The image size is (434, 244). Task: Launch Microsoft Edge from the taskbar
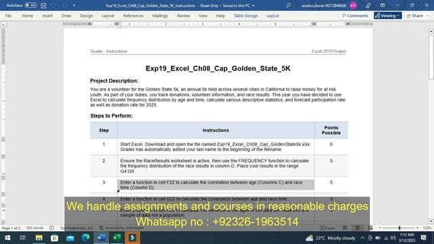[x=86, y=238]
